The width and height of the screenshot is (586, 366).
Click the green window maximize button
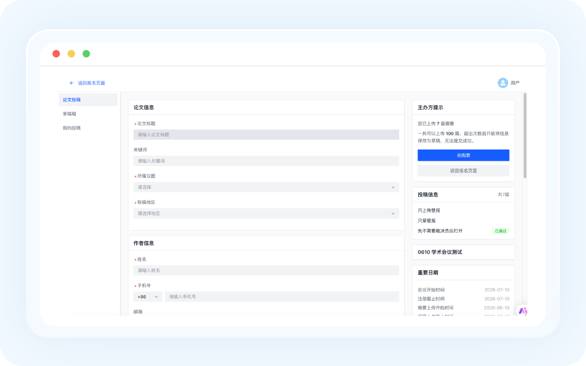(86, 54)
